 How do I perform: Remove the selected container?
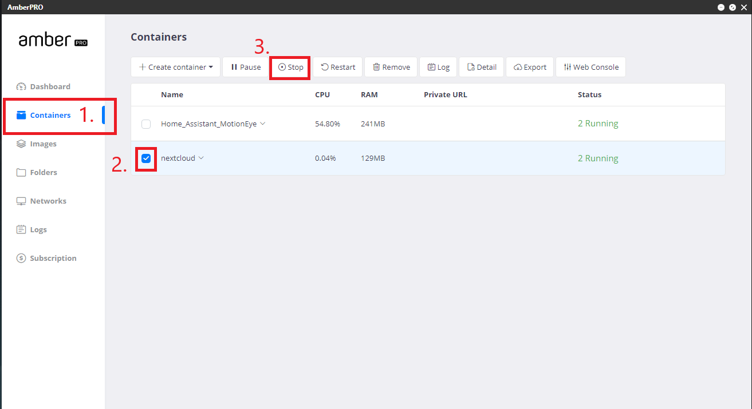pos(391,67)
